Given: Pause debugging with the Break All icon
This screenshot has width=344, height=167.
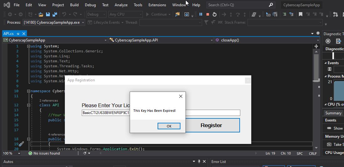Looking at the screenshot, I should pyautogui.click(x=201, y=14).
